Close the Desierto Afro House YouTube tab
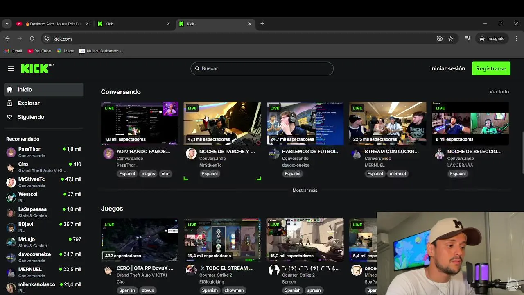 click(x=87, y=24)
